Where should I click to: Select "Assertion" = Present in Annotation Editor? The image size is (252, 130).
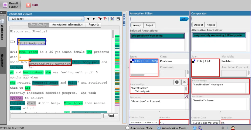pyautogui.click(x=146, y=101)
